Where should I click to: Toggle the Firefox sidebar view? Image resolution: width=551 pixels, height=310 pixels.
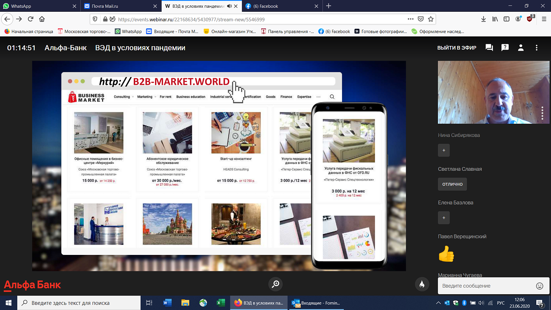pyautogui.click(x=507, y=19)
